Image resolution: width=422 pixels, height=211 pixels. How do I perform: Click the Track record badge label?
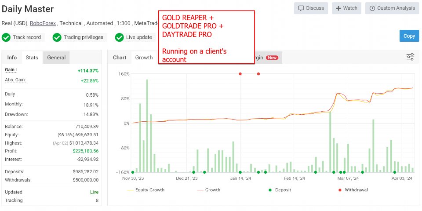pos(27,37)
